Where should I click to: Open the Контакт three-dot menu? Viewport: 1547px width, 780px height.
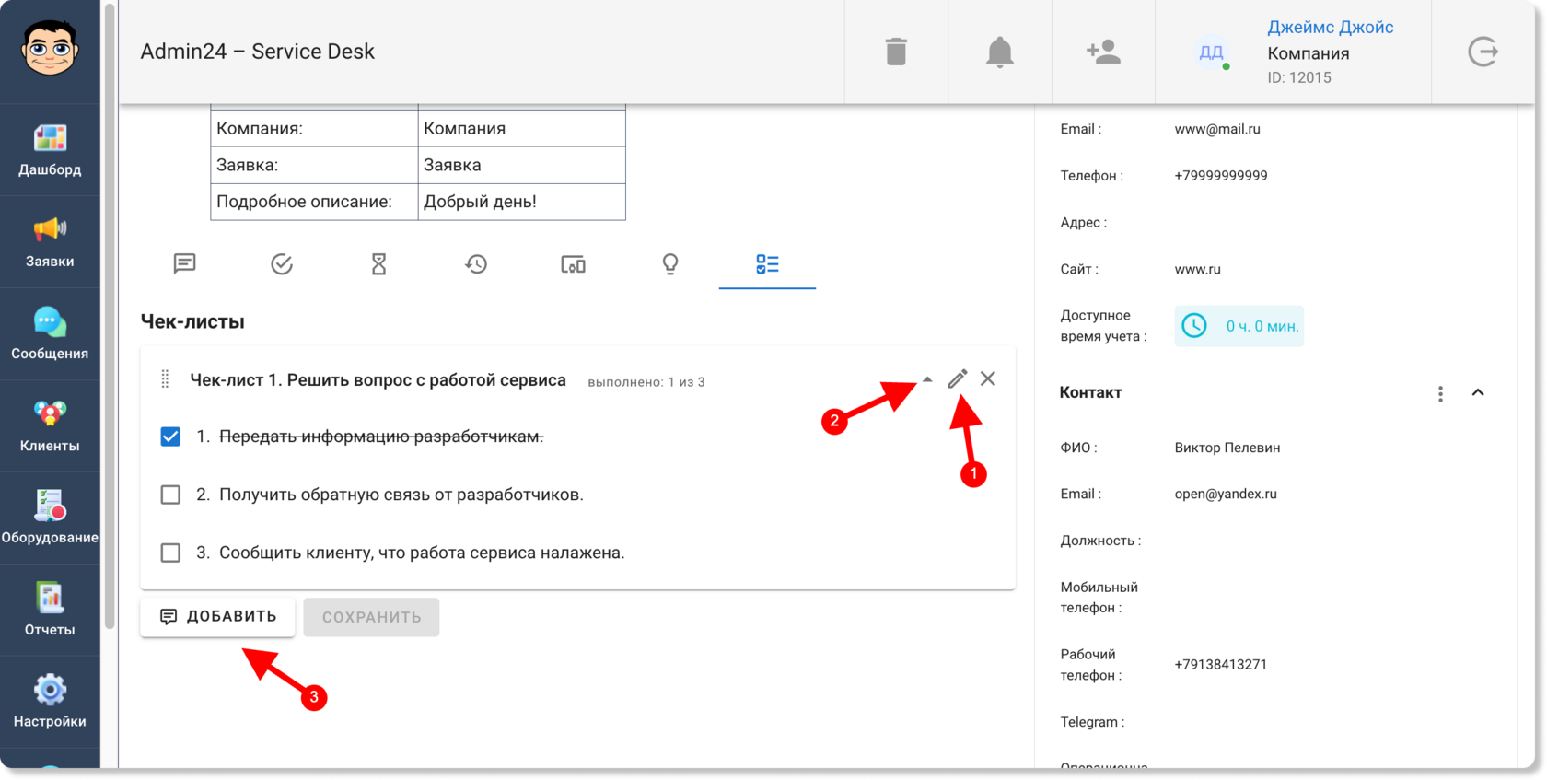pyautogui.click(x=1440, y=393)
